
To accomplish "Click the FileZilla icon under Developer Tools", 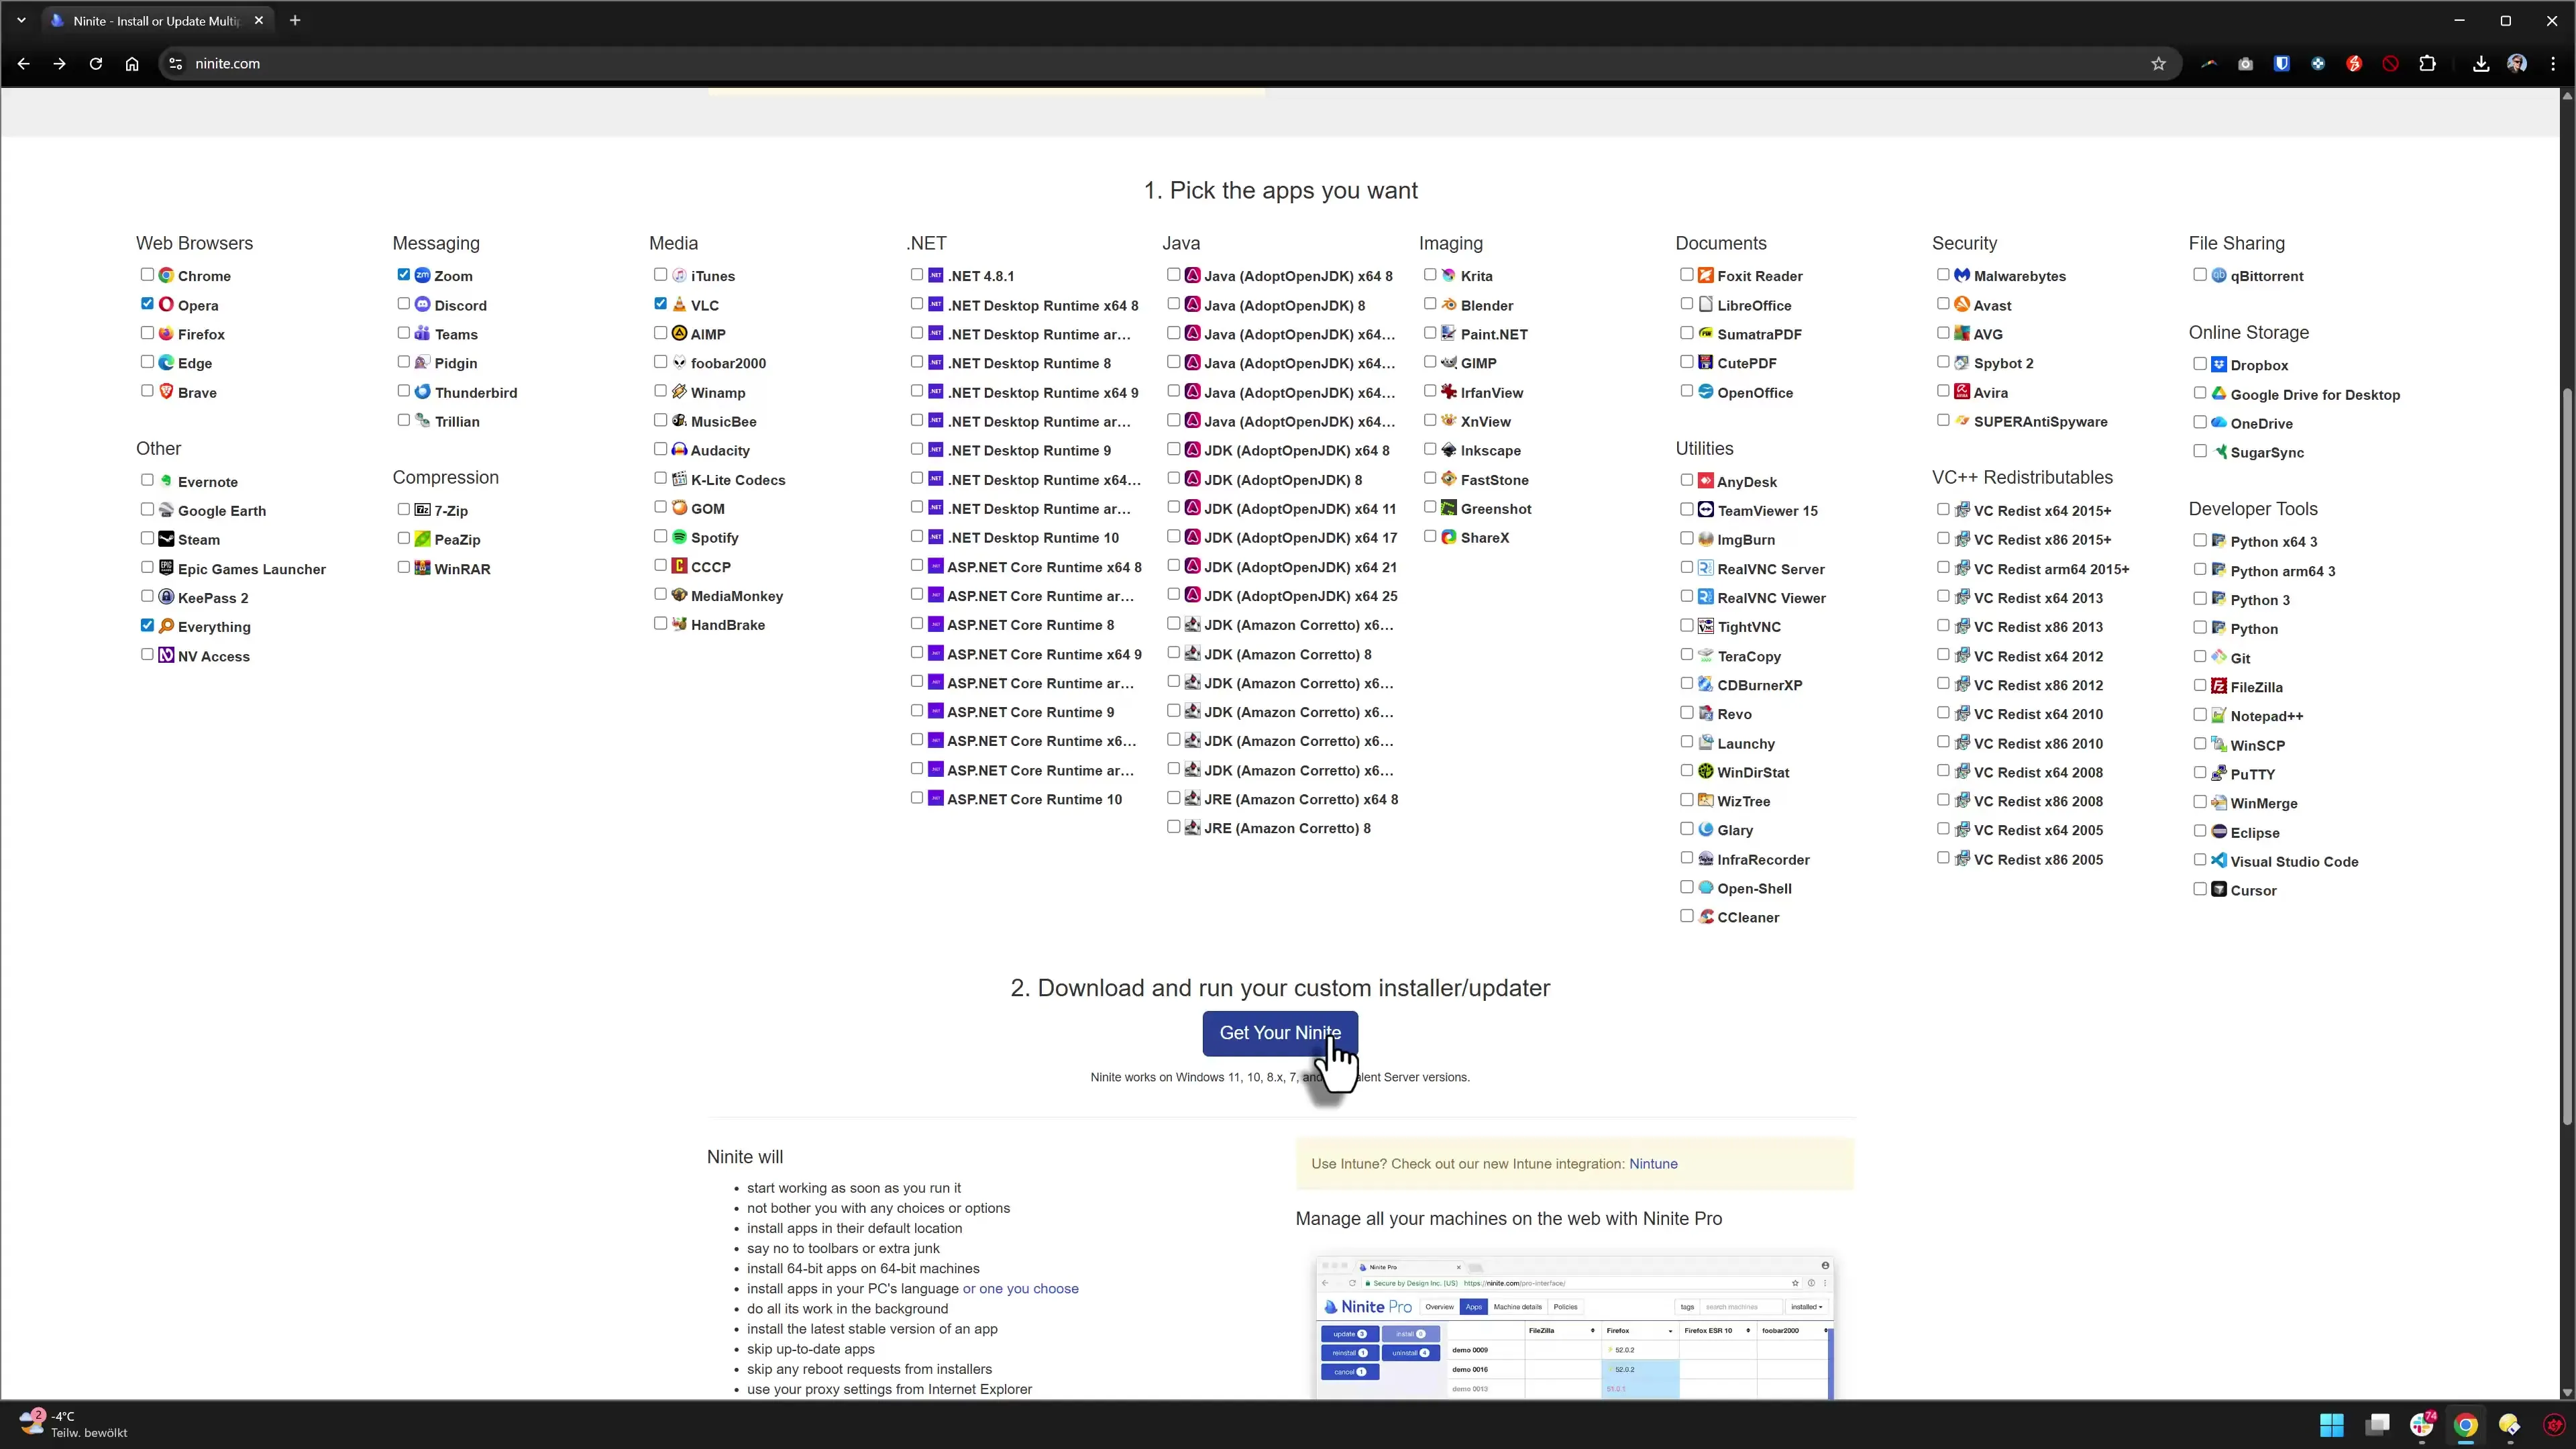I will coord(2218,687).
